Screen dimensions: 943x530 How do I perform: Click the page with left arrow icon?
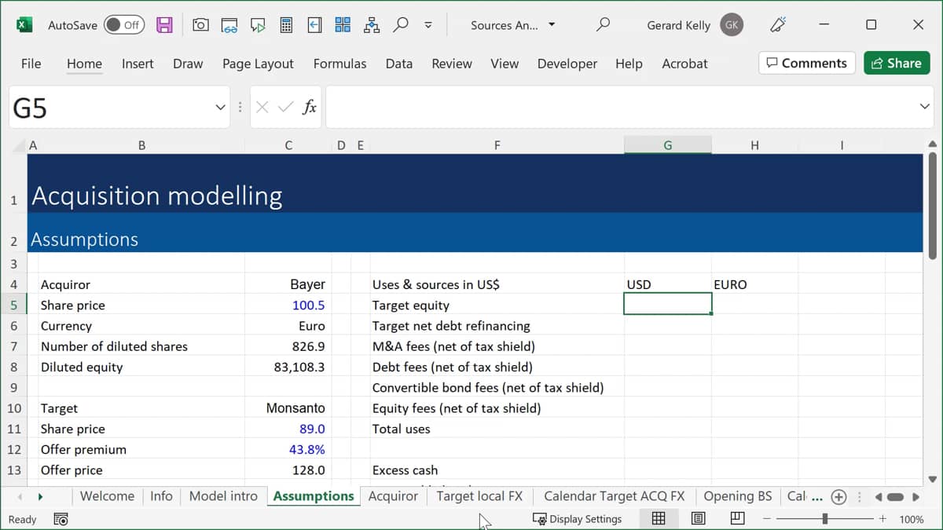coord(314,25)
